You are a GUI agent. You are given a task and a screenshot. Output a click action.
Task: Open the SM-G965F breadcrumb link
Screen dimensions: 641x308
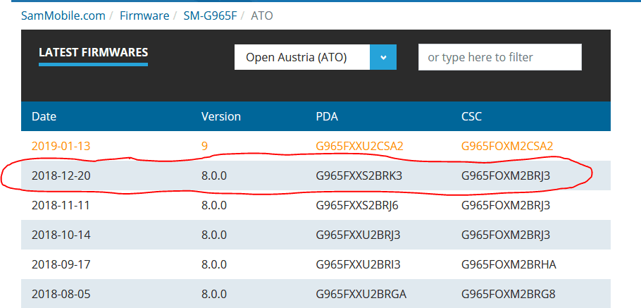click(210, 16)
